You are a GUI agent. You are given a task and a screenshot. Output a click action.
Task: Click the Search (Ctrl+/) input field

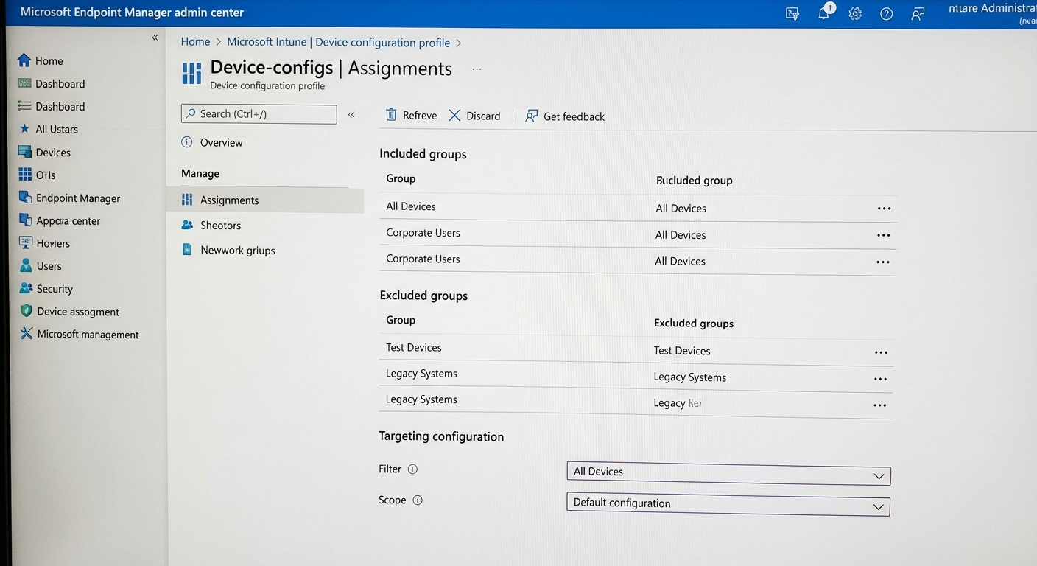point(259,114)
